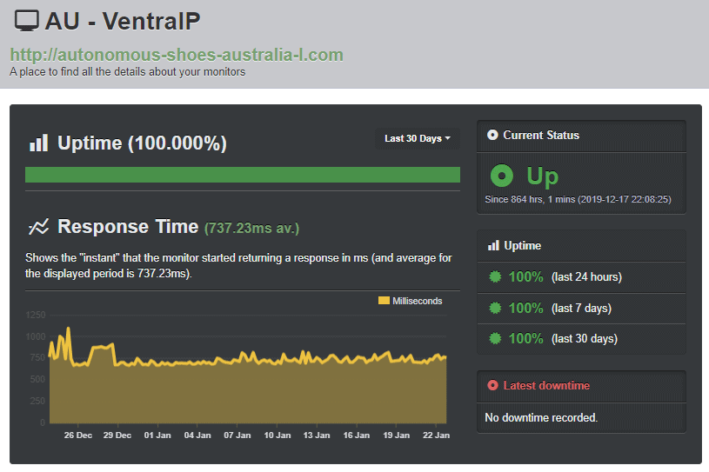Click the green Up status text
This screenshot has height=472, width=709.
(543, 176)
